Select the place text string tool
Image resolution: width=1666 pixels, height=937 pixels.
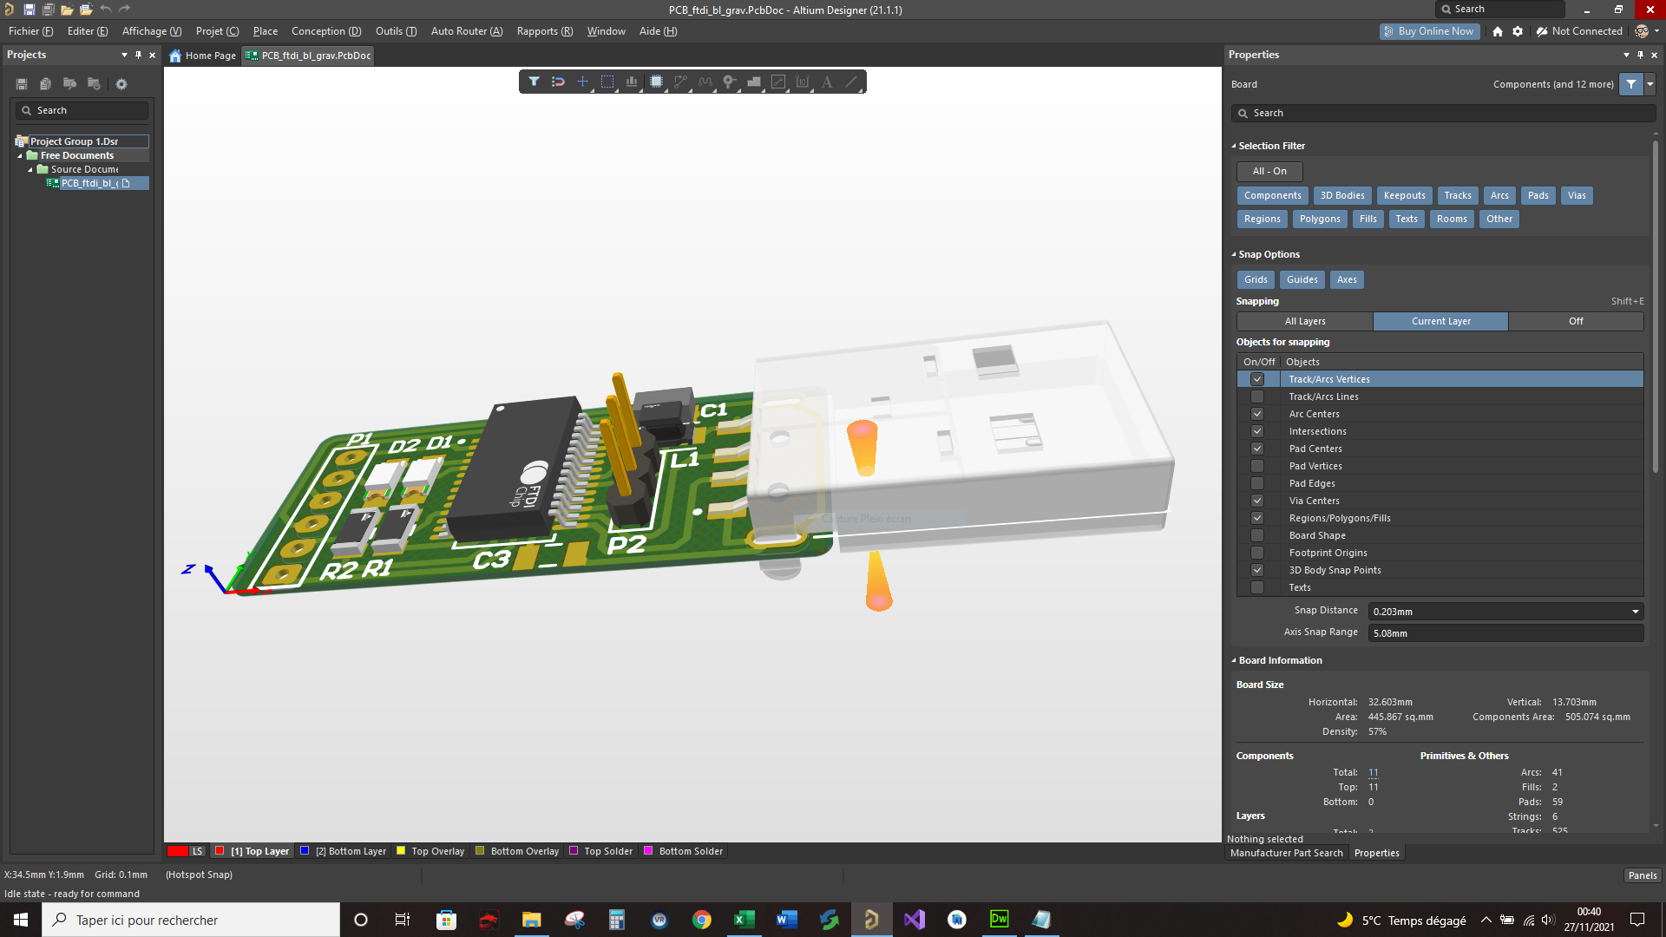(827, 82)
